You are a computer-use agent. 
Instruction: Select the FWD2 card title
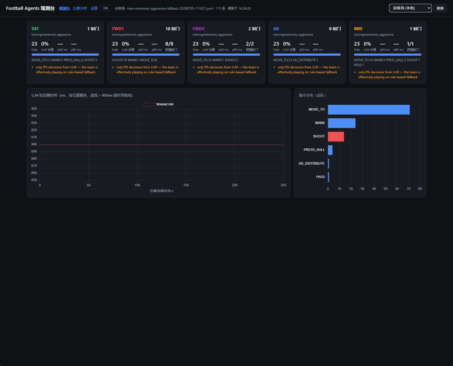click(x=199, y=29)
